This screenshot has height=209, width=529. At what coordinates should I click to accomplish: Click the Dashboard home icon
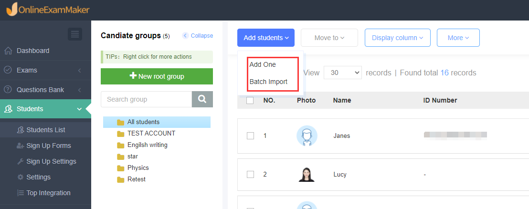pyautogui.click(x=8, y=51)
